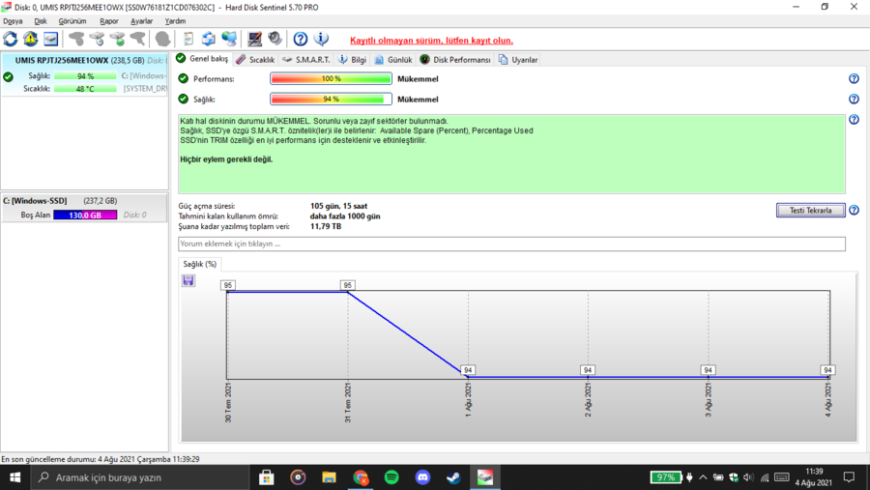The image size is (870, 490).
Task: Open Spotify from the taskbar
Action: (x=391, y=477)
